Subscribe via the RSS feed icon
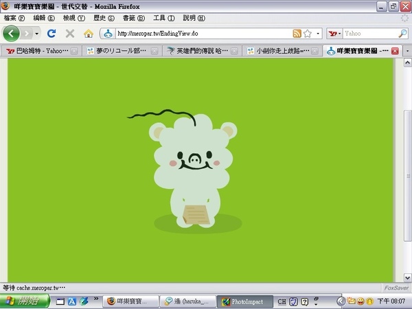 [x=297, y=34]
